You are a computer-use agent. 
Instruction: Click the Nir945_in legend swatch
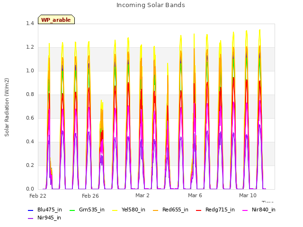coord(31,218)
